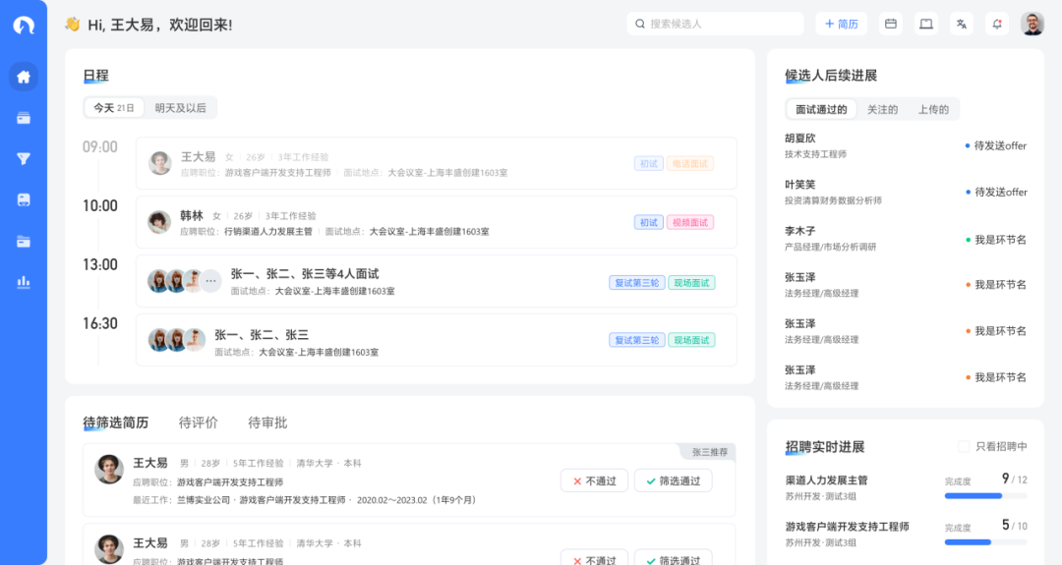The height and width of the screenshot is (565, 1062).
Task: Switch to the 关注的 tab
Action: tap(882, 110)
